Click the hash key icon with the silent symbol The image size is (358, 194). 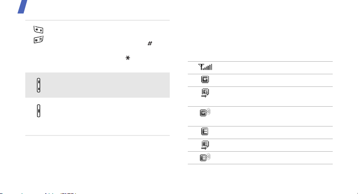[38, 40]
